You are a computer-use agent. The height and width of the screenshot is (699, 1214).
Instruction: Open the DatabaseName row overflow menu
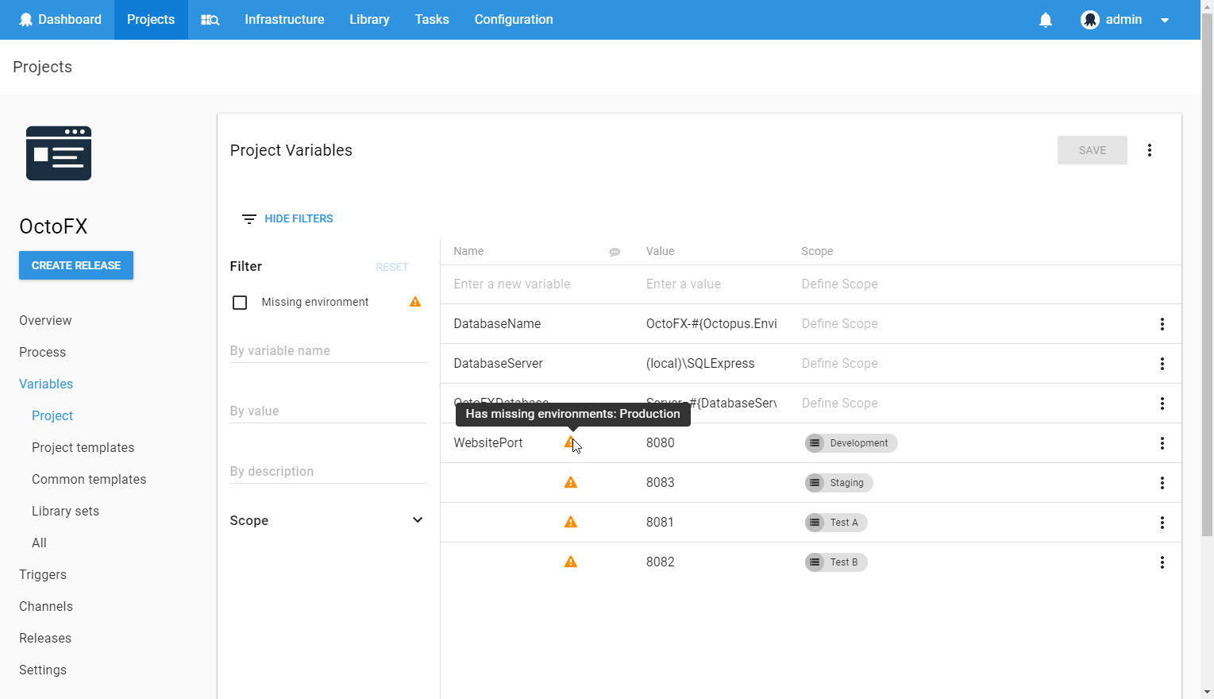click(x=1162, y=324)
